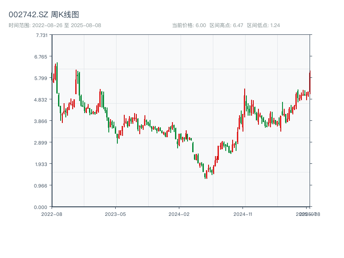Screen dimensions: 344x258
Task: Click the 2023-05 x-axis date label
Action: click(115, 214)
